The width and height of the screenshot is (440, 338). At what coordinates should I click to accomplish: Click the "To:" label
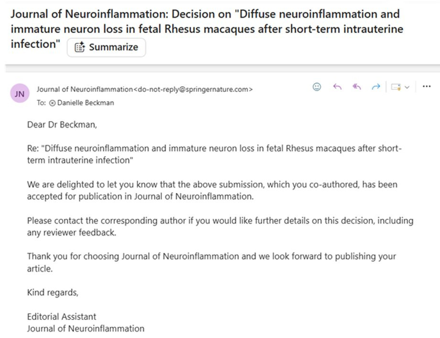[41, 103]
